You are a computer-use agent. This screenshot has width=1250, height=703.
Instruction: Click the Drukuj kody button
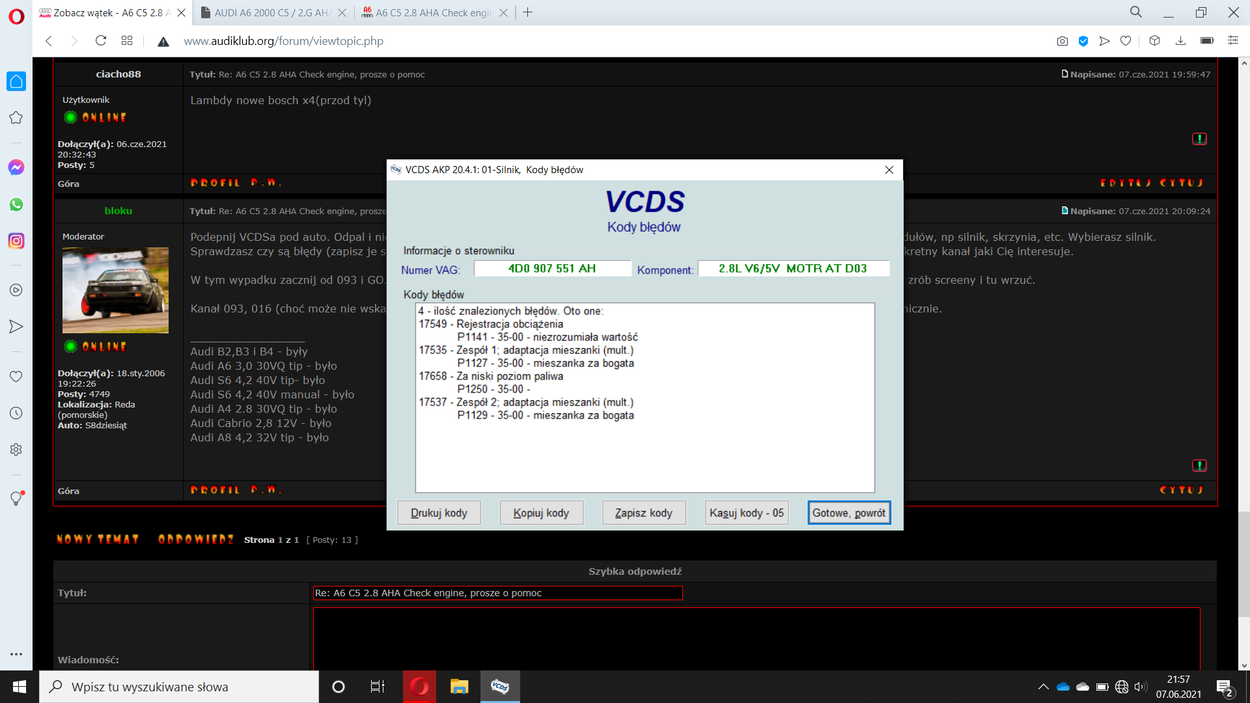[439, 513]
